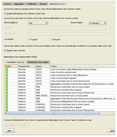
Task: Open the Refresh Mode dropdown
Action: (97, 23)
